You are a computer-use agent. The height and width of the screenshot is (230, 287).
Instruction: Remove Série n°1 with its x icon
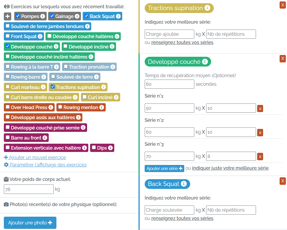[260, 108]
